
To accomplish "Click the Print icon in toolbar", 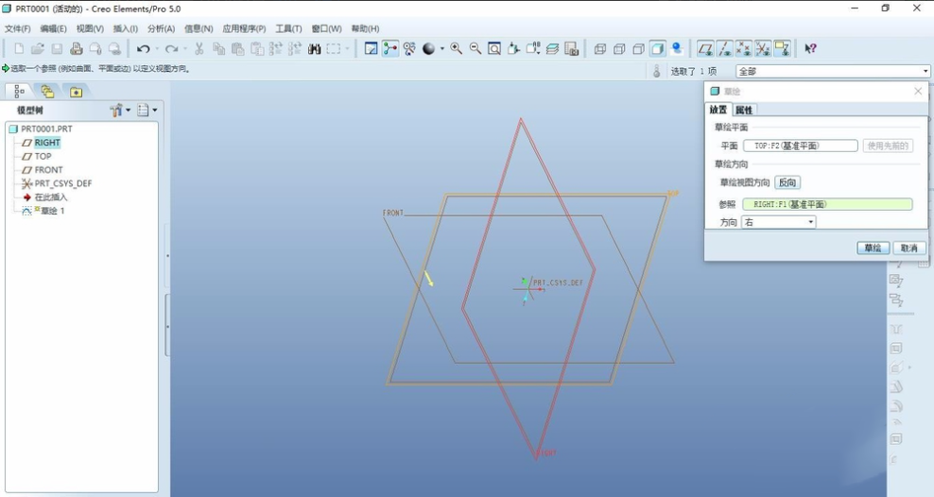I will [x=77, y=49].
